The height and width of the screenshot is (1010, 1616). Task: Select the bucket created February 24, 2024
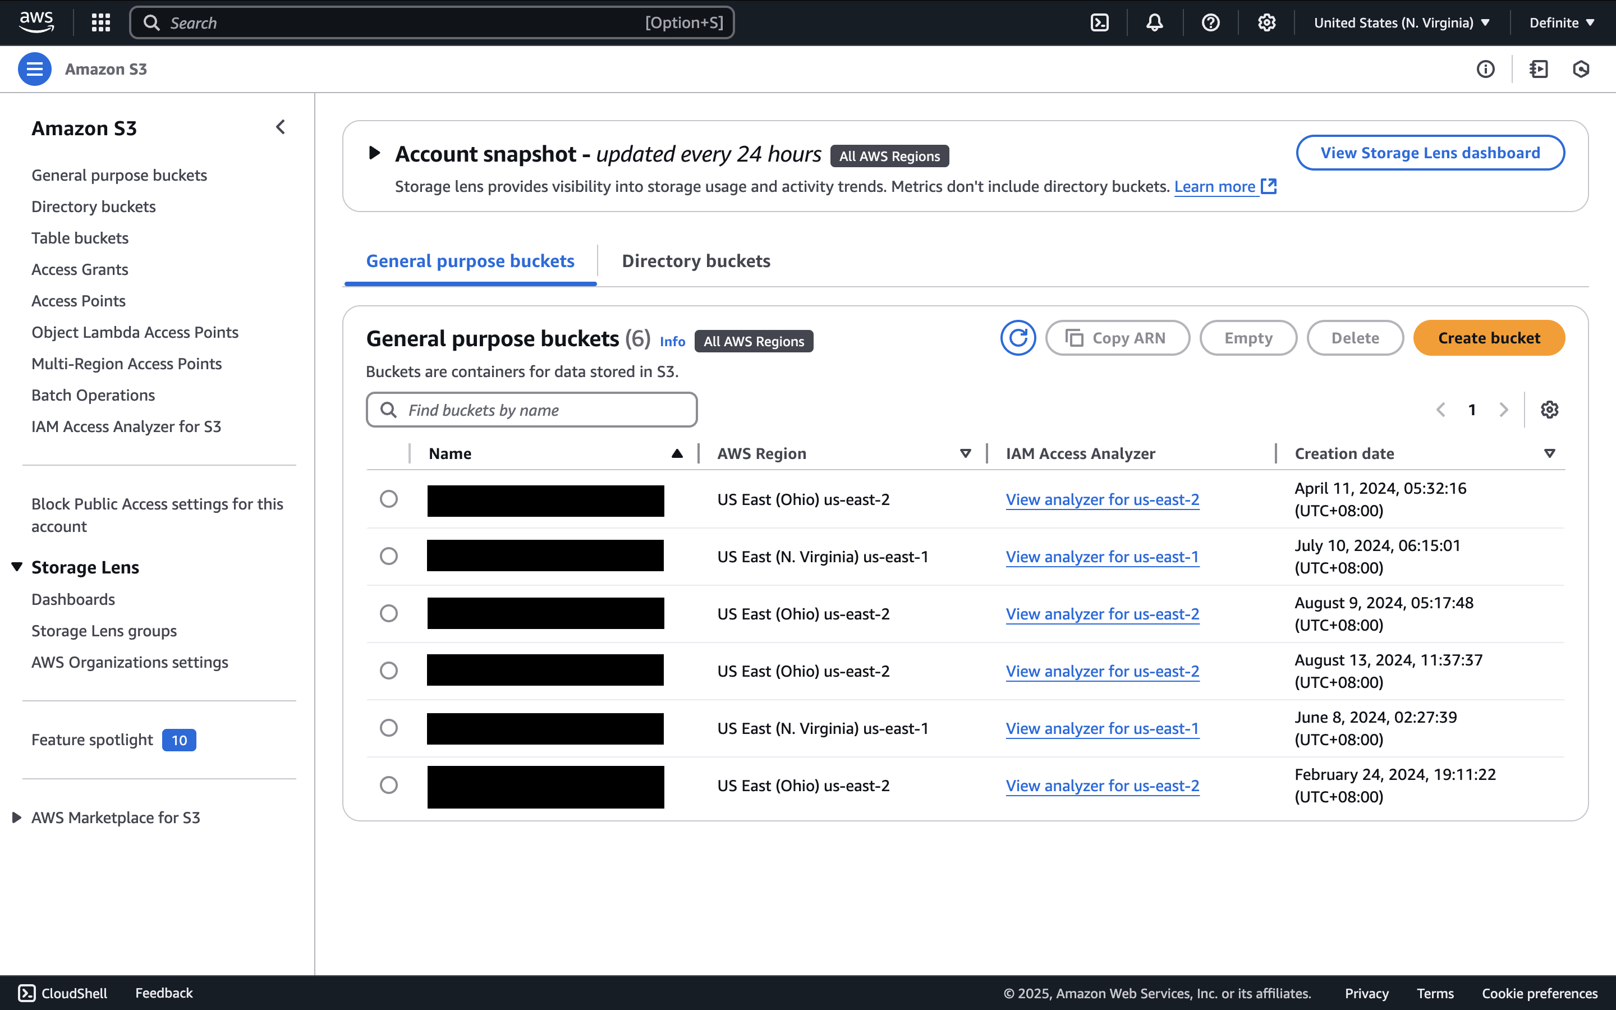coord(389,785)
